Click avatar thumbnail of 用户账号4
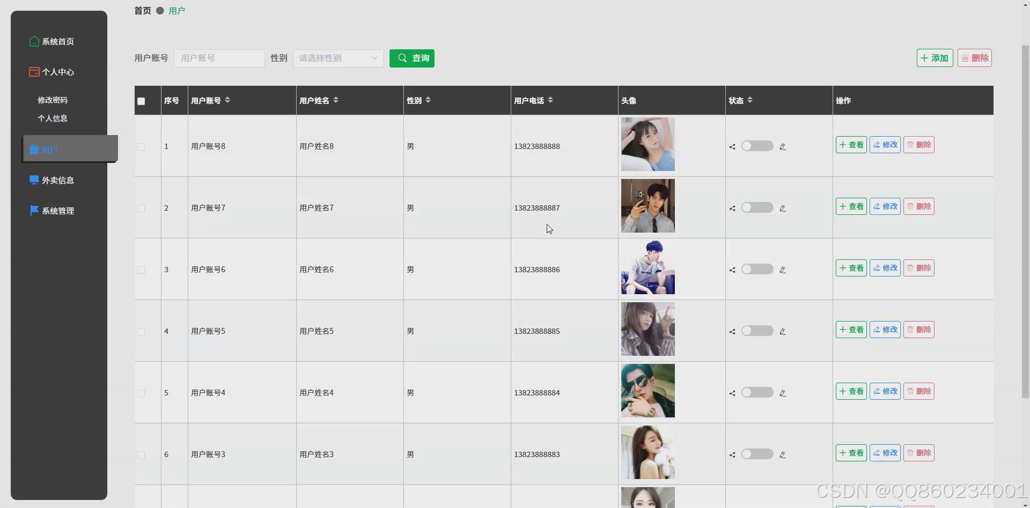The width and height of the screenshot is (1030, 508). click(x=648, y=391)
